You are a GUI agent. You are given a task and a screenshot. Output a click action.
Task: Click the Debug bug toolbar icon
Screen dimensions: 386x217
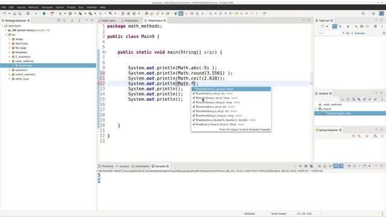click(60, 13)
